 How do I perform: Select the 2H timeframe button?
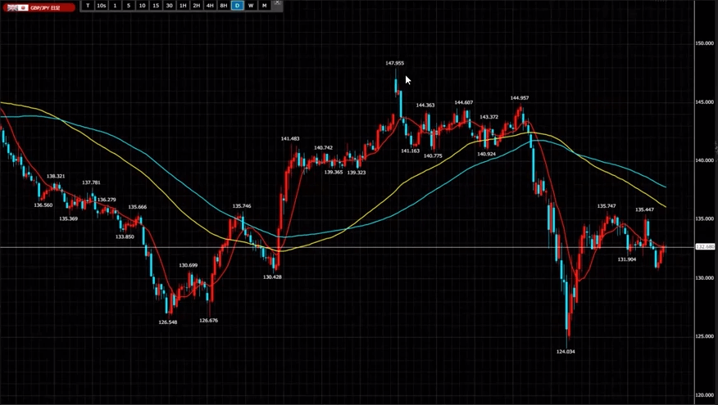197,6
